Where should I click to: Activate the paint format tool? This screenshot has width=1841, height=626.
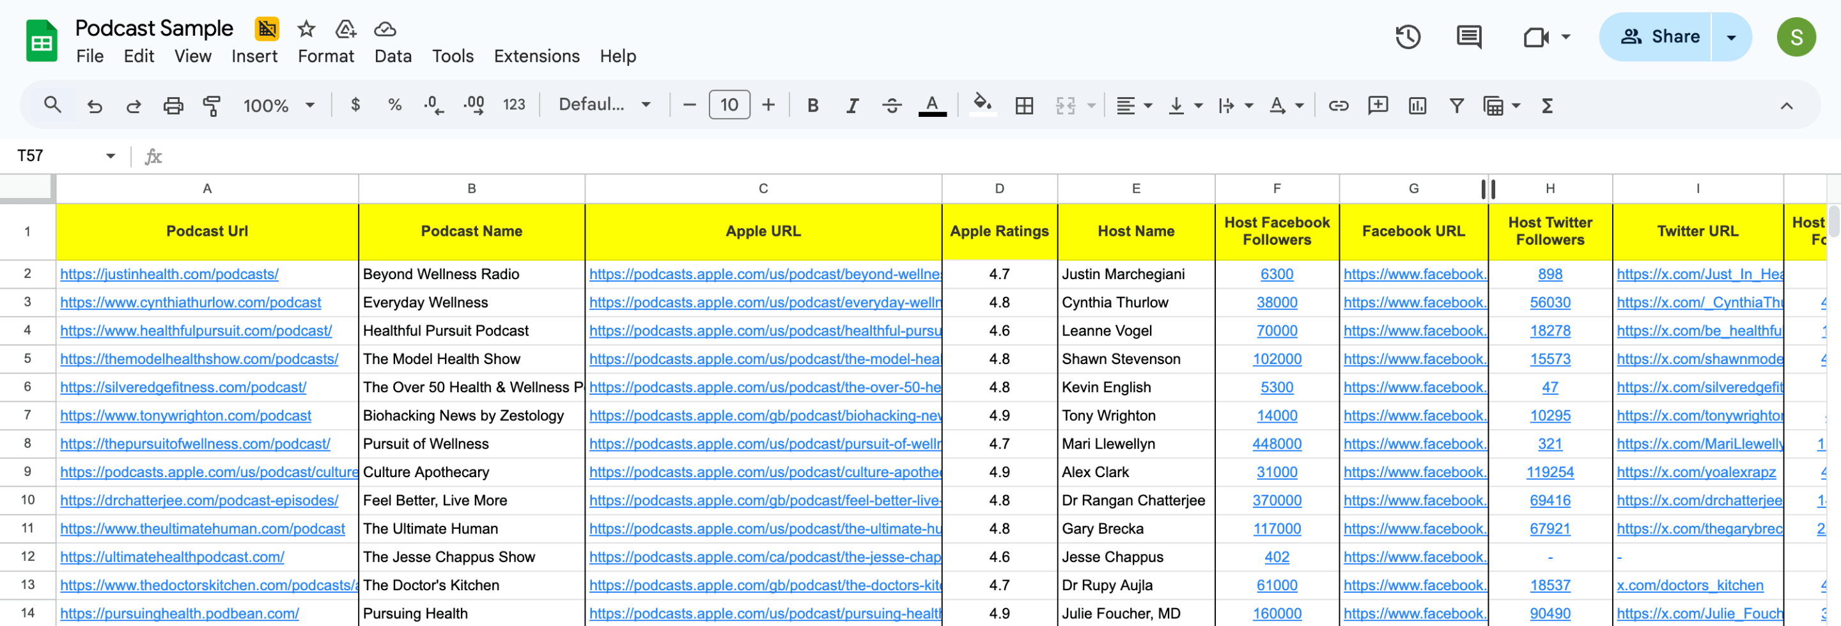point(212,105)
